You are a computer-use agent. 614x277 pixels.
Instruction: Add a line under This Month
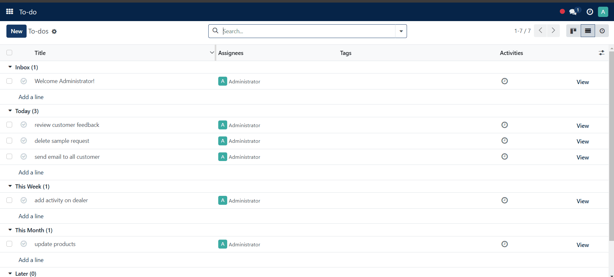31,260
